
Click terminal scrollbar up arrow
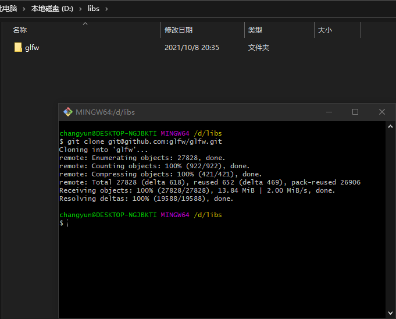(x=390, y=127)
